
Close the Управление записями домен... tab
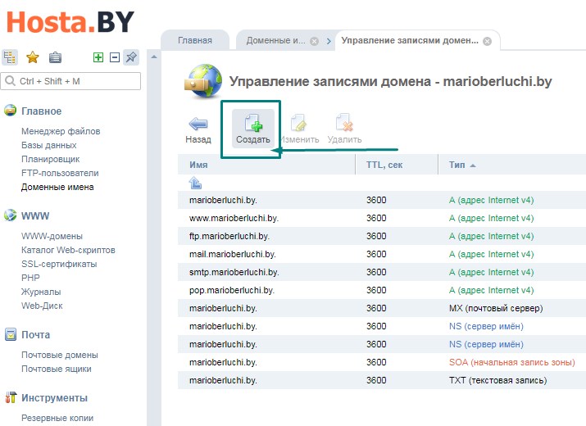(487, 41)
